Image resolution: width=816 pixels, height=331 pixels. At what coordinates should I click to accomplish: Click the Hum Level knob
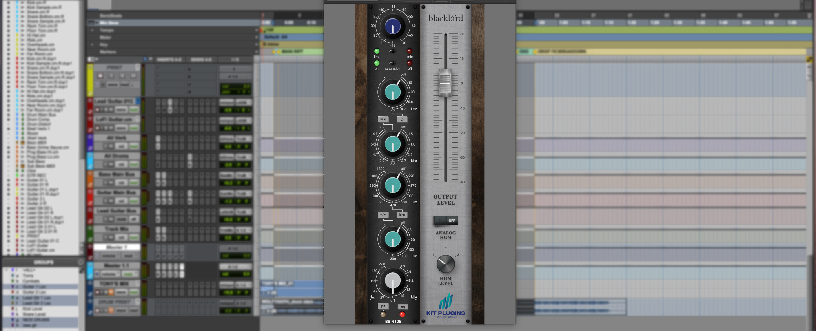[446, 264]
